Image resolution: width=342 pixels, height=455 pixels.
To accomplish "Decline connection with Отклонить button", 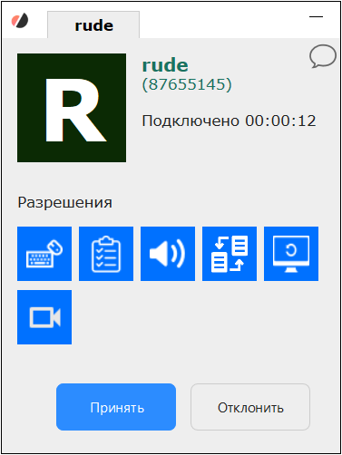I will coord(250,407).
